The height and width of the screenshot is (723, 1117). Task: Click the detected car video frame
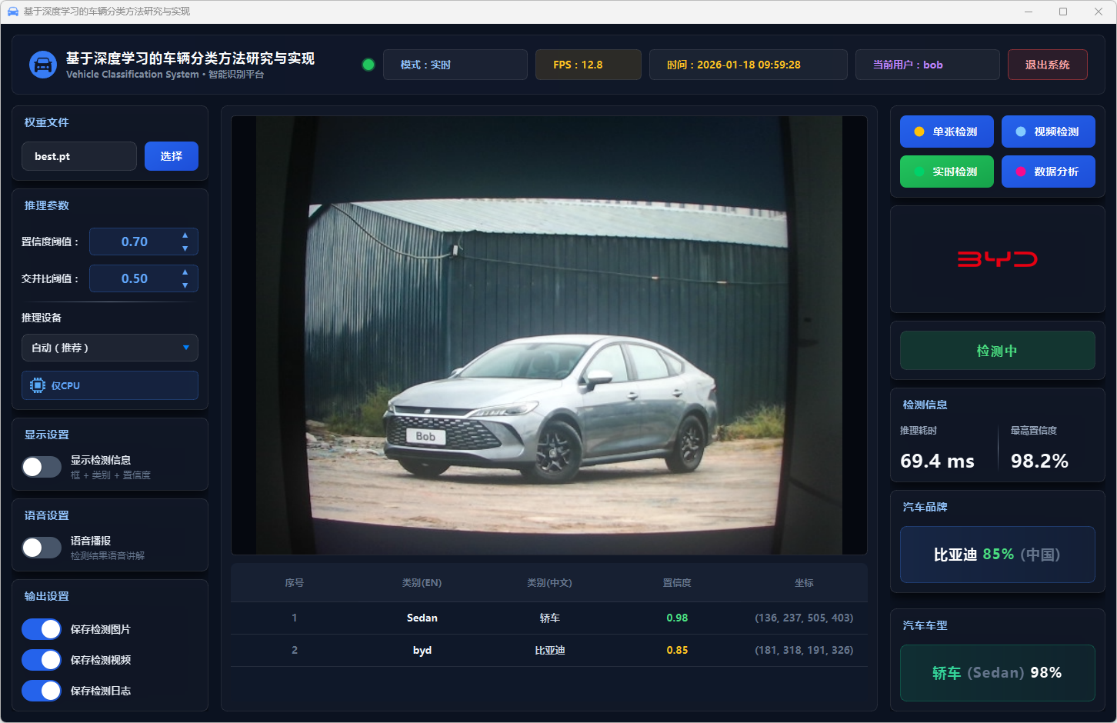(549, 335)
